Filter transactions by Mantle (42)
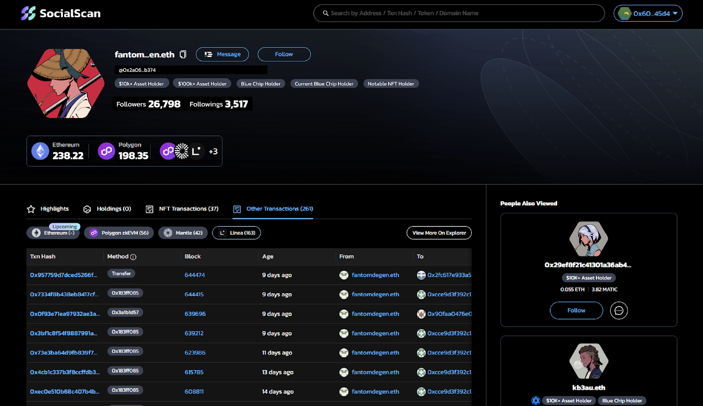 coord(184,233)
